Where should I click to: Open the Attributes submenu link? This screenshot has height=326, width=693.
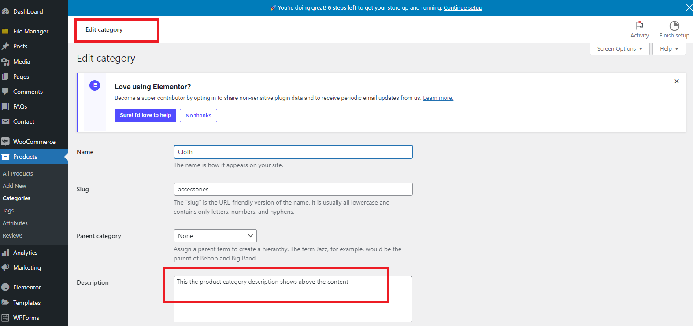[x=15, y=223]
